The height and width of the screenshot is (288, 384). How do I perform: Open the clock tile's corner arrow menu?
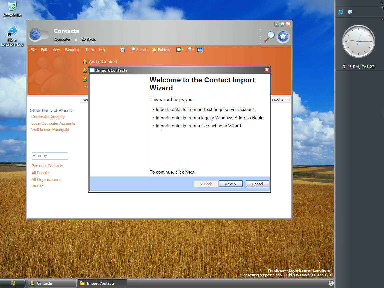pos(382,20)
